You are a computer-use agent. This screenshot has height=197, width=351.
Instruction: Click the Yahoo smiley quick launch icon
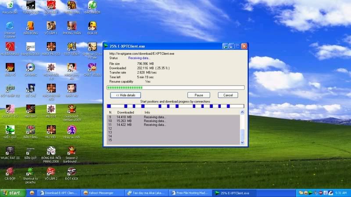tap(32, 193)
